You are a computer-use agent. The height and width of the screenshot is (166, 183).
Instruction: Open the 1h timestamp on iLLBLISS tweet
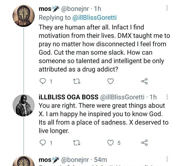coord(153,97)
